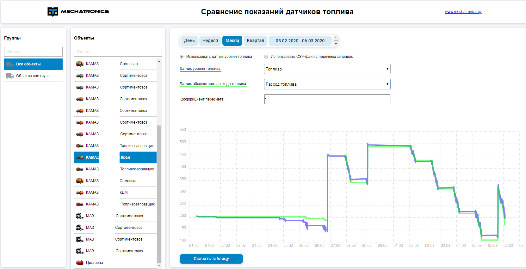Click the date range up arrow

(x=336, y=38)
